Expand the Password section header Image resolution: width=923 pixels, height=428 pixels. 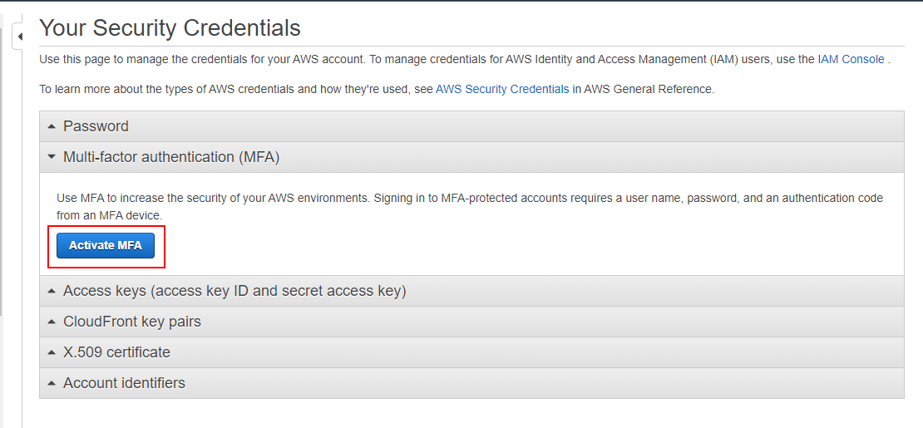(x=471, y=126)
